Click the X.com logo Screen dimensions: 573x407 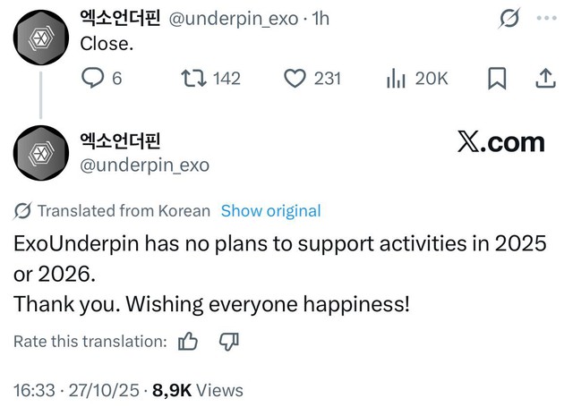pos(500,142)
